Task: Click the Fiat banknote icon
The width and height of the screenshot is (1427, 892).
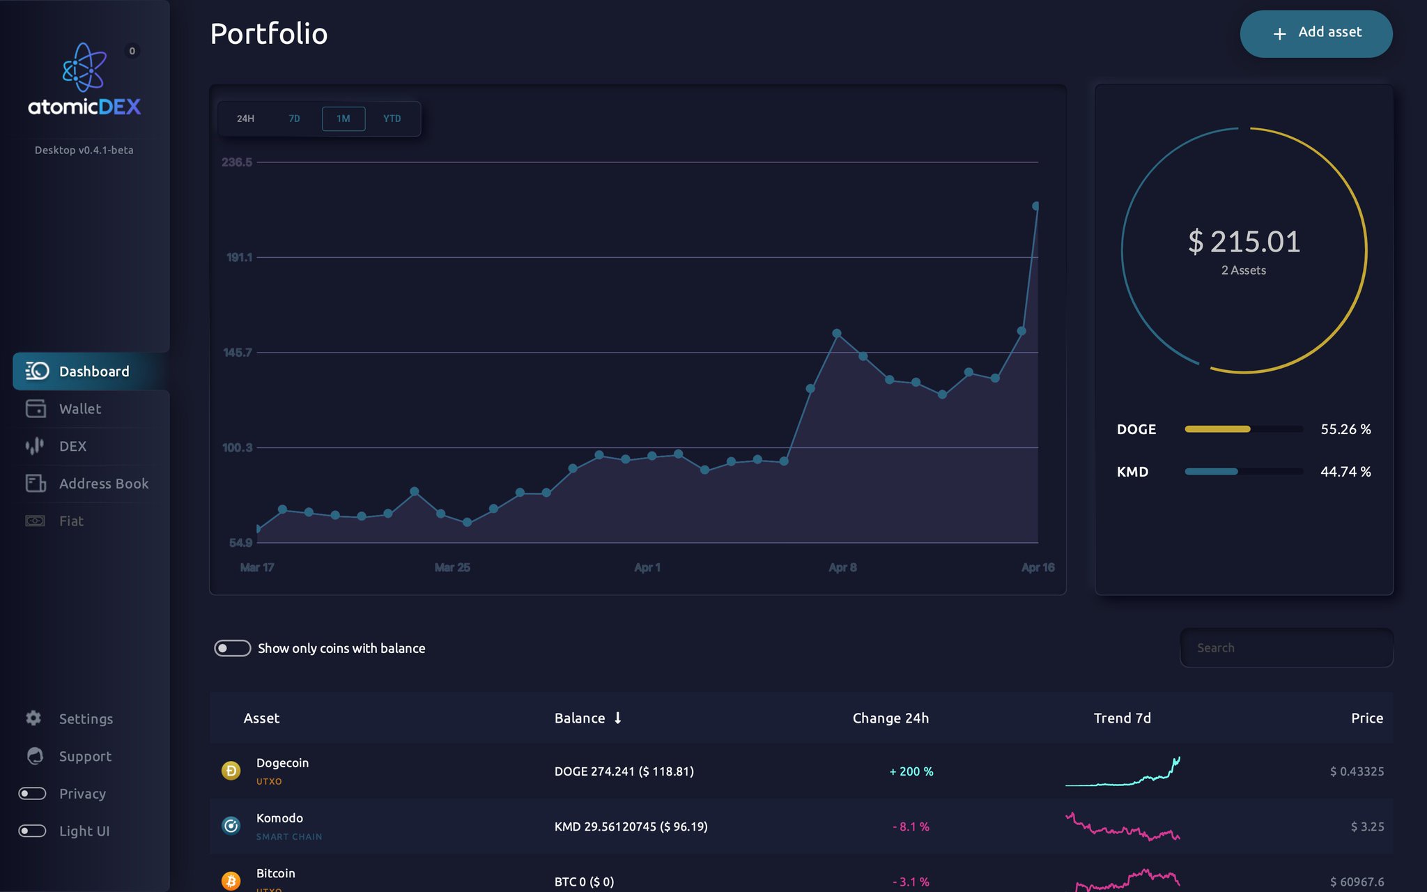Action: pos(35,521)
